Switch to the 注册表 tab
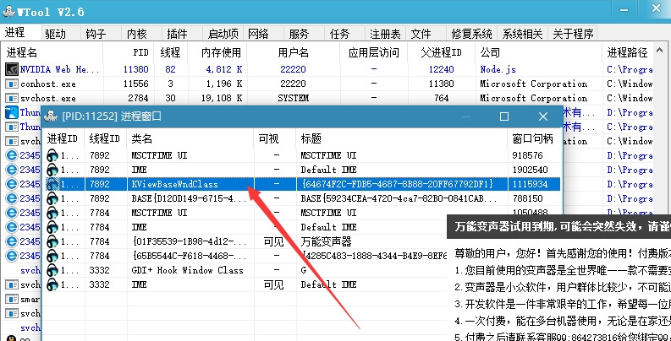The width and height of the screenshot is (671, 341). [x=385, y=34]
